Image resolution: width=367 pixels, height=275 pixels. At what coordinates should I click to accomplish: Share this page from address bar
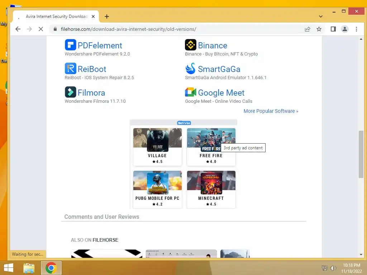tap(308, 29)
